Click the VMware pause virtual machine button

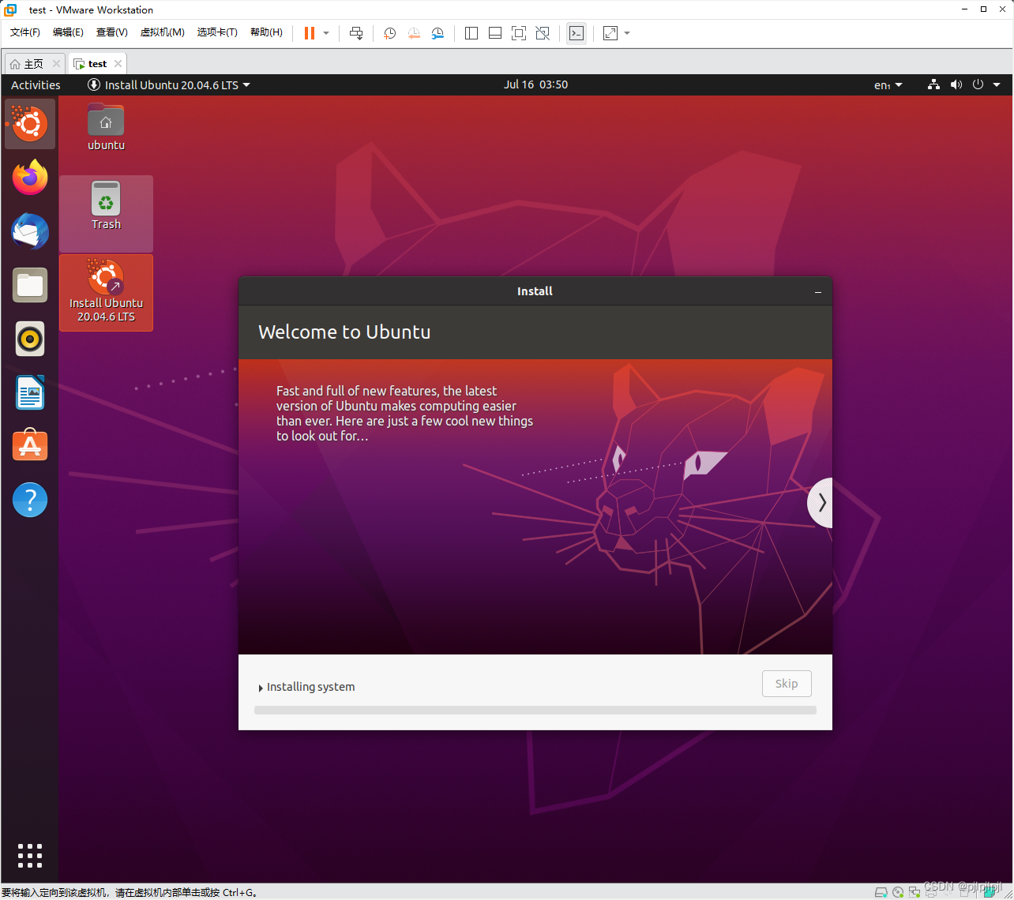(309, 33)
